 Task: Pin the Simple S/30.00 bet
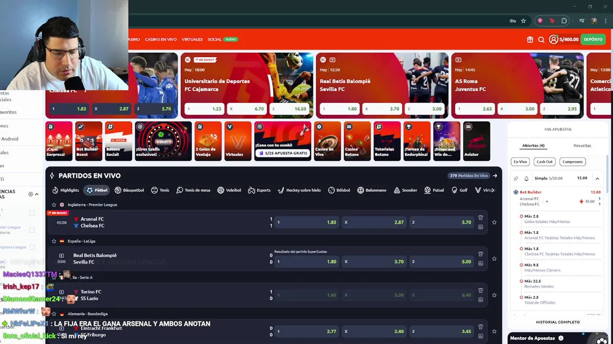pos(516,178)
